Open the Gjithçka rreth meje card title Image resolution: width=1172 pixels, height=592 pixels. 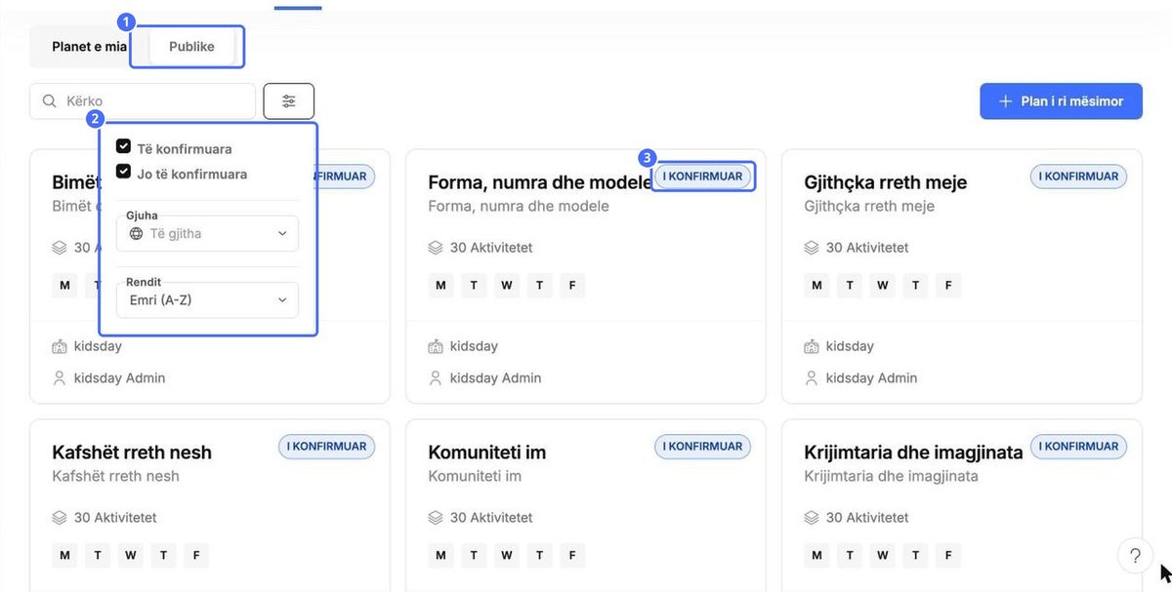point(886,182)
